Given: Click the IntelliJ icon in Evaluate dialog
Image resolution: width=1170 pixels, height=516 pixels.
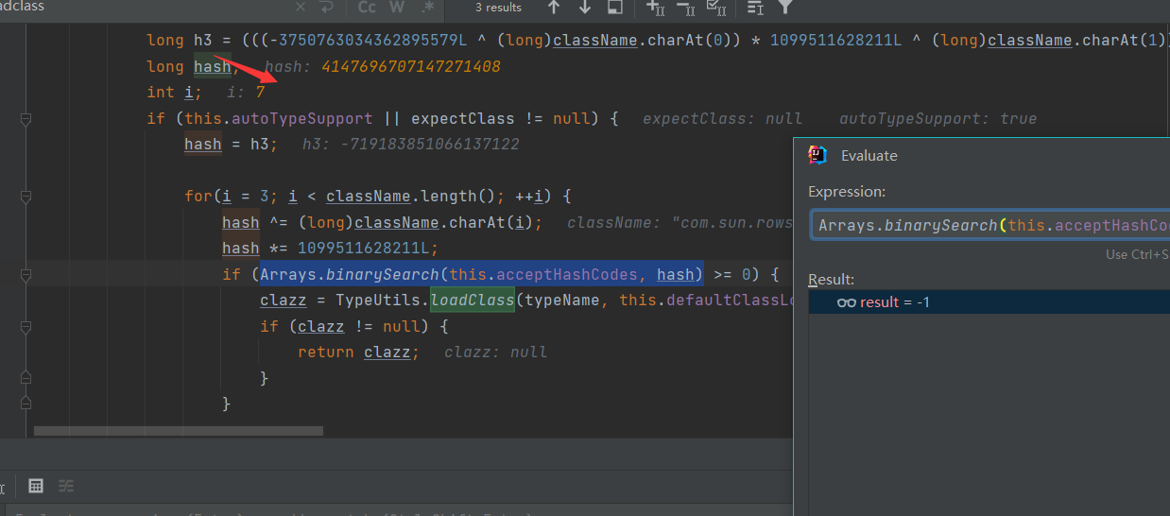Looking at the screenshot, I should (818, 155).
